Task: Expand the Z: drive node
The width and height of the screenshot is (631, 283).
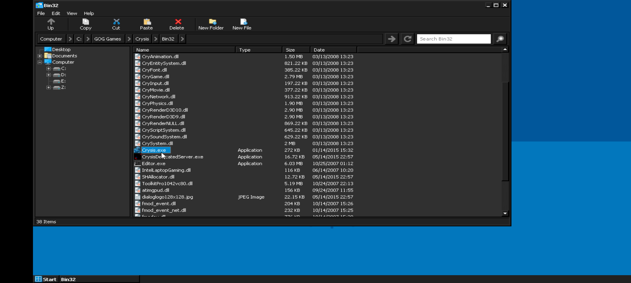Action: 48,87
